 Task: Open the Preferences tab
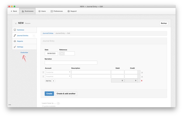point(57,11)
